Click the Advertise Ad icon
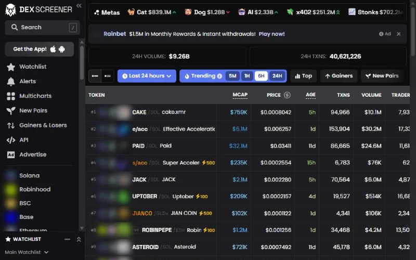Viewport: 416px width, 260px height. (11, 154)
